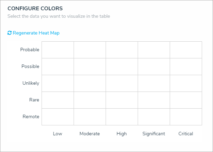Pick the Rare / Significant heat map cell
213x152 pixels.
pos(154,100)
